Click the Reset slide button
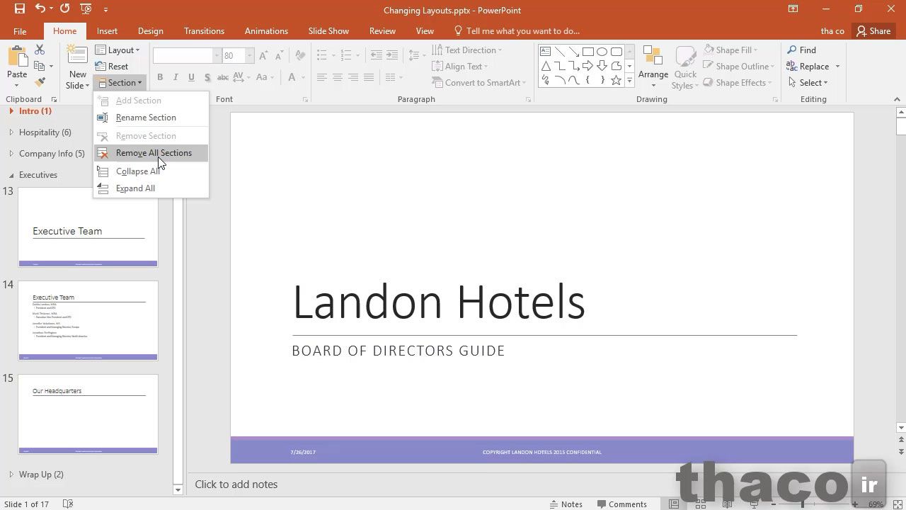 pos(112,67)
